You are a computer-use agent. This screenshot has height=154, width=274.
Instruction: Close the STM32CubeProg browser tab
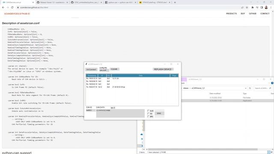(170, 3)
